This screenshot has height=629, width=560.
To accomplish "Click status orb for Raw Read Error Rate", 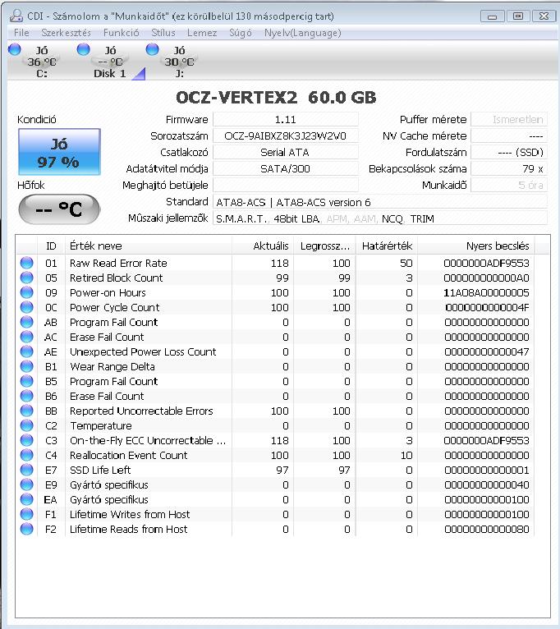I will 26,263.
